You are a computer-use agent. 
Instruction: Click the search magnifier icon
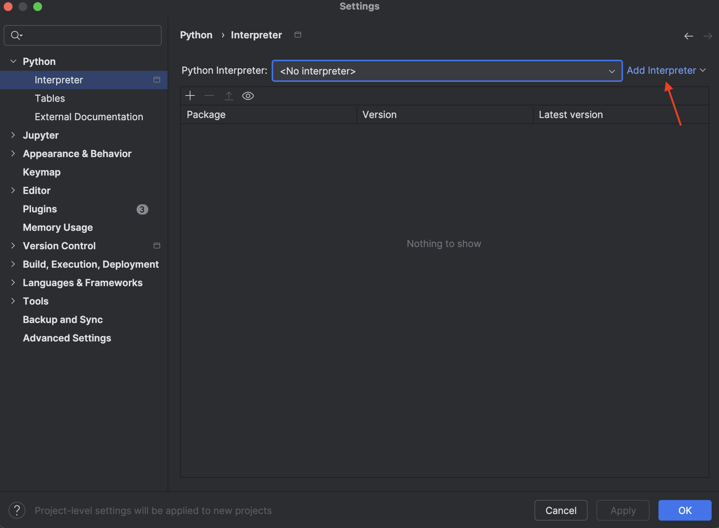(16, 35)
